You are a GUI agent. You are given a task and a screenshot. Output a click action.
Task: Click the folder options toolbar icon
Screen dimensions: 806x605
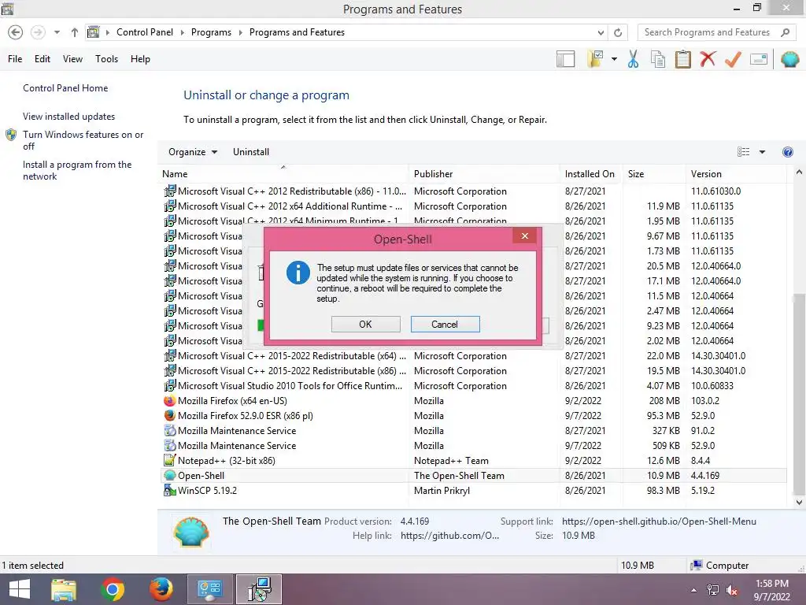pos(595,59)
